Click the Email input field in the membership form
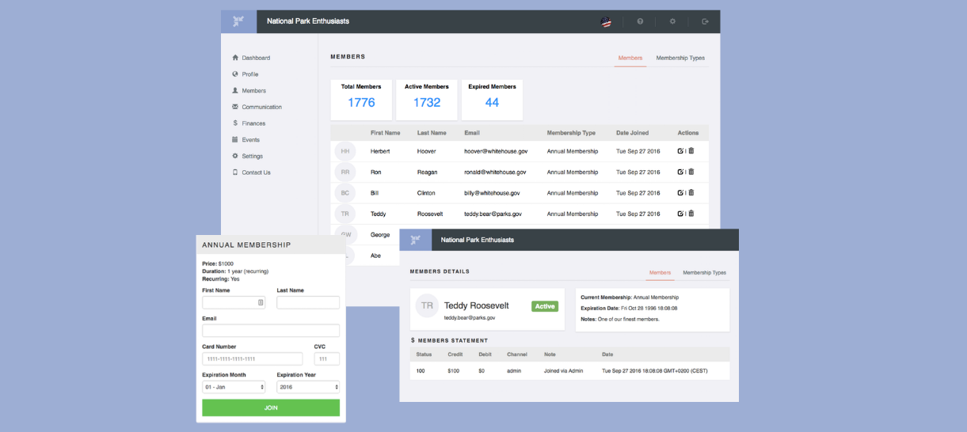Screen dimensions: 967x432 coord(271,331)
